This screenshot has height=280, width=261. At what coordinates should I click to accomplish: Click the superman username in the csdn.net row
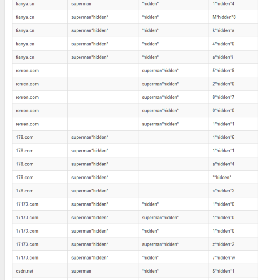coord(81,271)
